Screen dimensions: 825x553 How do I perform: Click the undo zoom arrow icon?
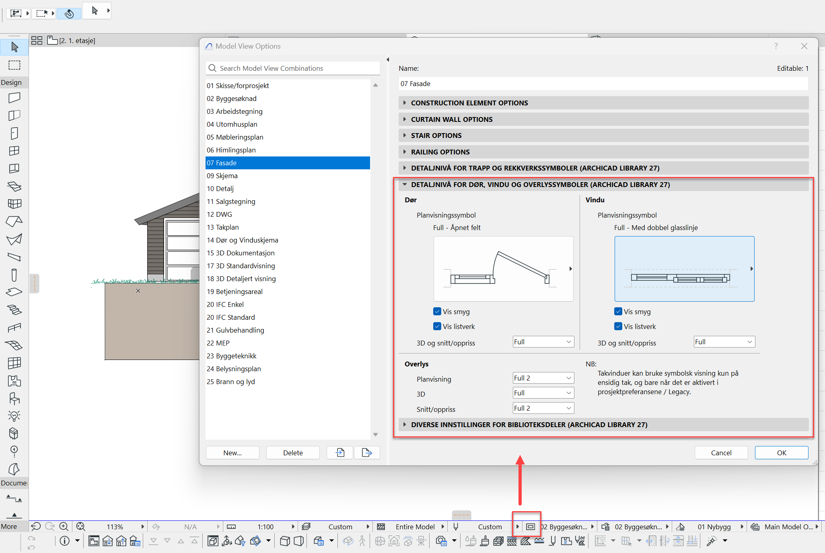pyautogui.click(x=36, y=526)
